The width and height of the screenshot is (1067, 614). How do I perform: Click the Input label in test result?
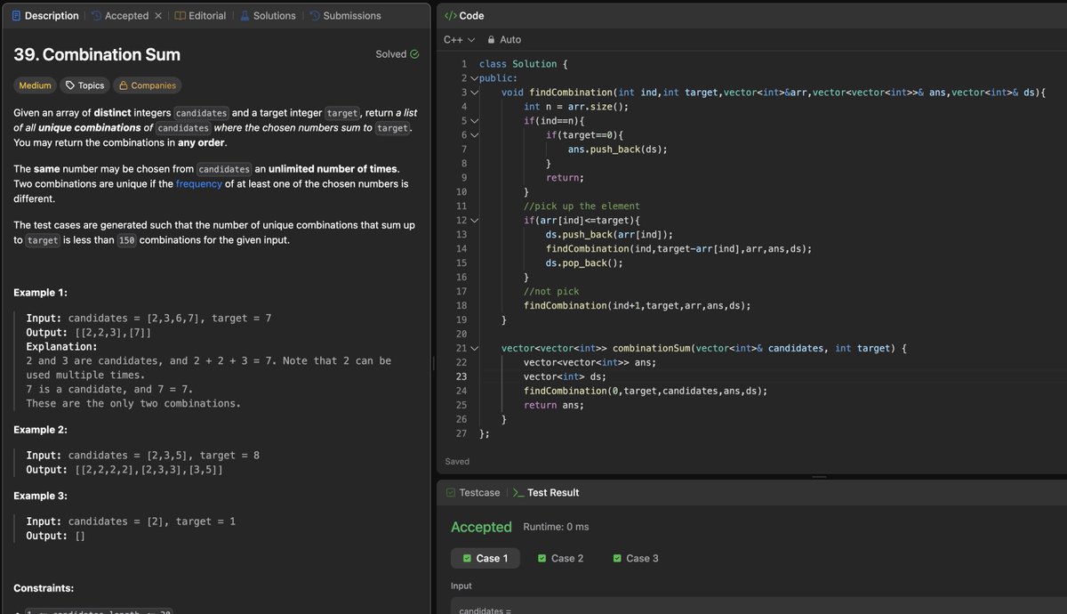[461, 586]
